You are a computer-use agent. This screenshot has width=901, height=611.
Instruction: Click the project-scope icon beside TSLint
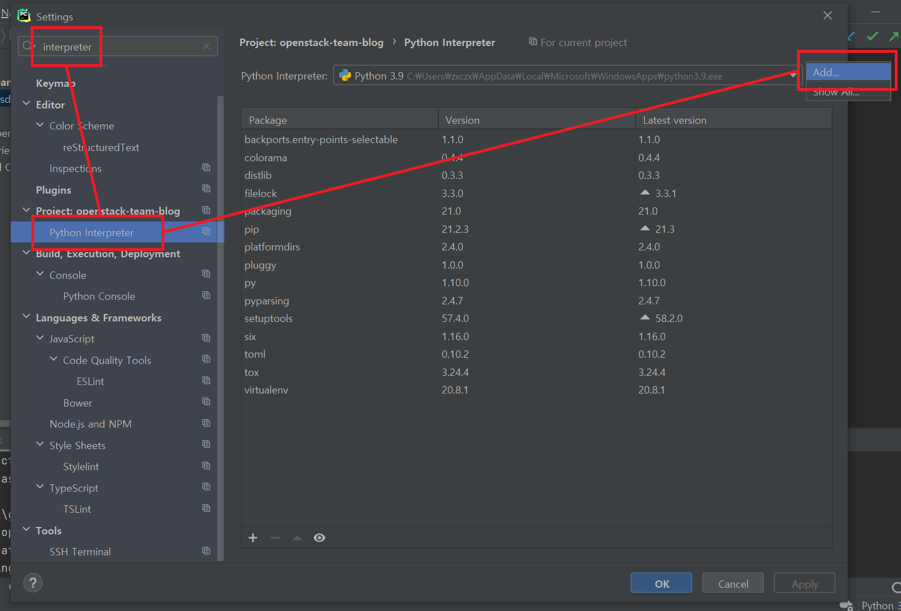tap(206, 508)
